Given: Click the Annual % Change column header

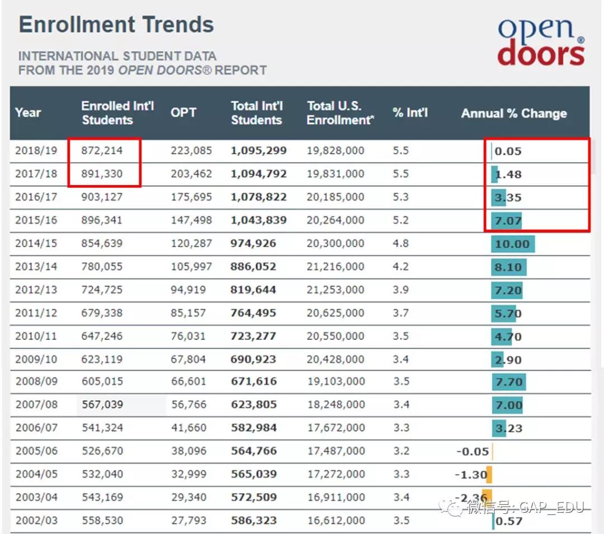Looking at the screenshot, I should (514, 113).
